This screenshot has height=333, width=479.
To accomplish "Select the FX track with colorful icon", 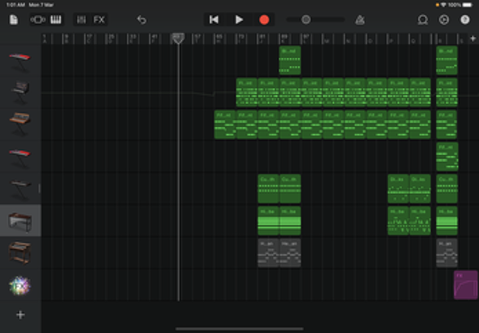I will point(20,286).
